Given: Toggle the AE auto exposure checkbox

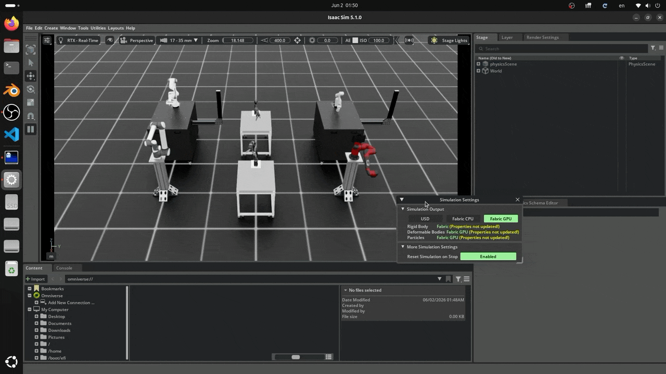Looking at the screenshot, I should (355, 40).
